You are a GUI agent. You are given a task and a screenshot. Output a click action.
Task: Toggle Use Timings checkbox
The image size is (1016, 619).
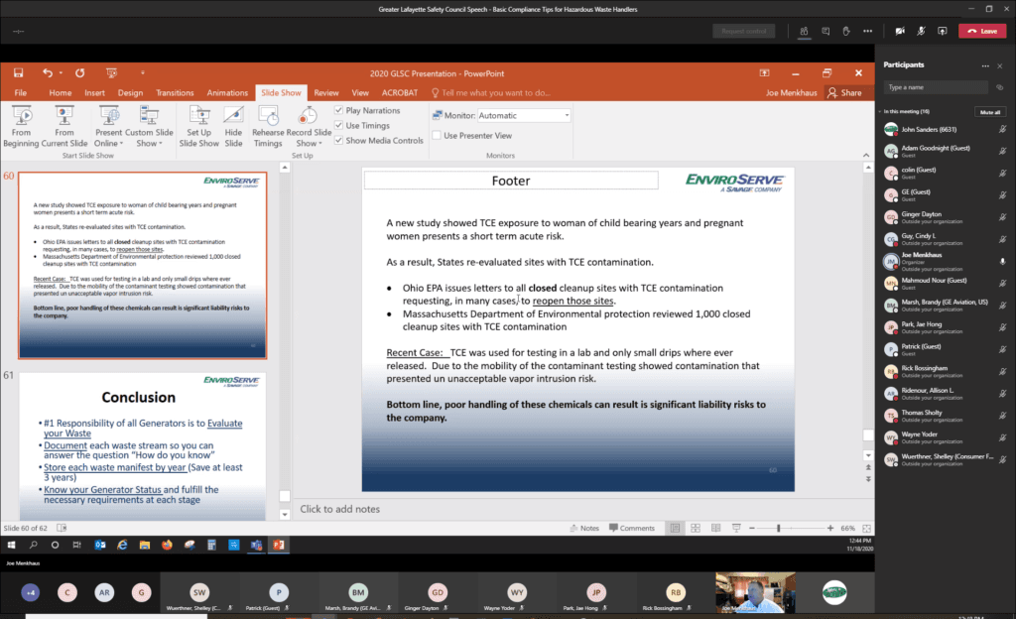point(338,126)
